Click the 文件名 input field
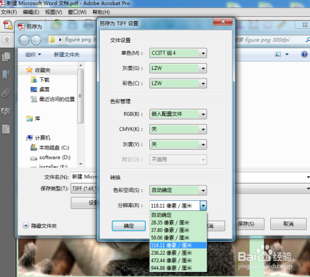This screenshot has width=310, height=277. coord(84,177)
